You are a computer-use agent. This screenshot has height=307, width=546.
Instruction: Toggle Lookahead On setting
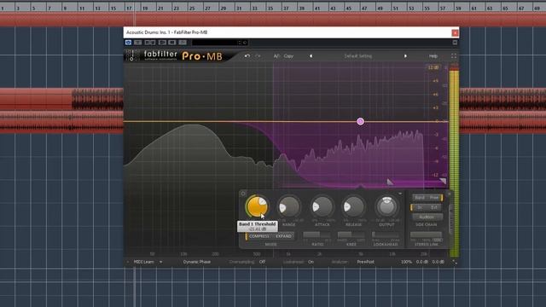311,262
